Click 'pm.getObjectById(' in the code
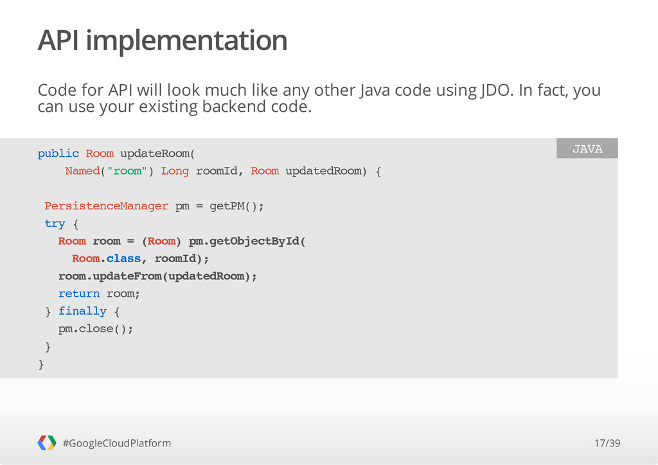The width and height of the screenshot is (658, 465). point(247,241)
